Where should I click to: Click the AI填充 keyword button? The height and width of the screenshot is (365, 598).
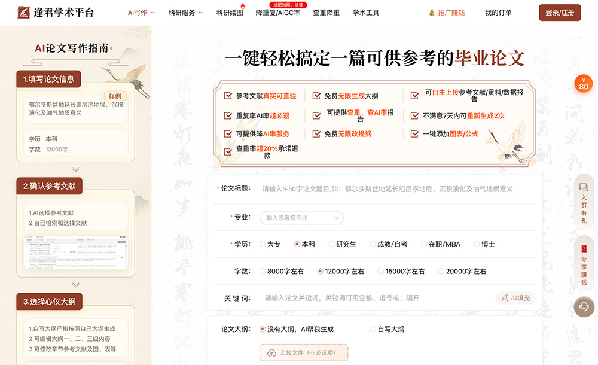coord(515,298)
